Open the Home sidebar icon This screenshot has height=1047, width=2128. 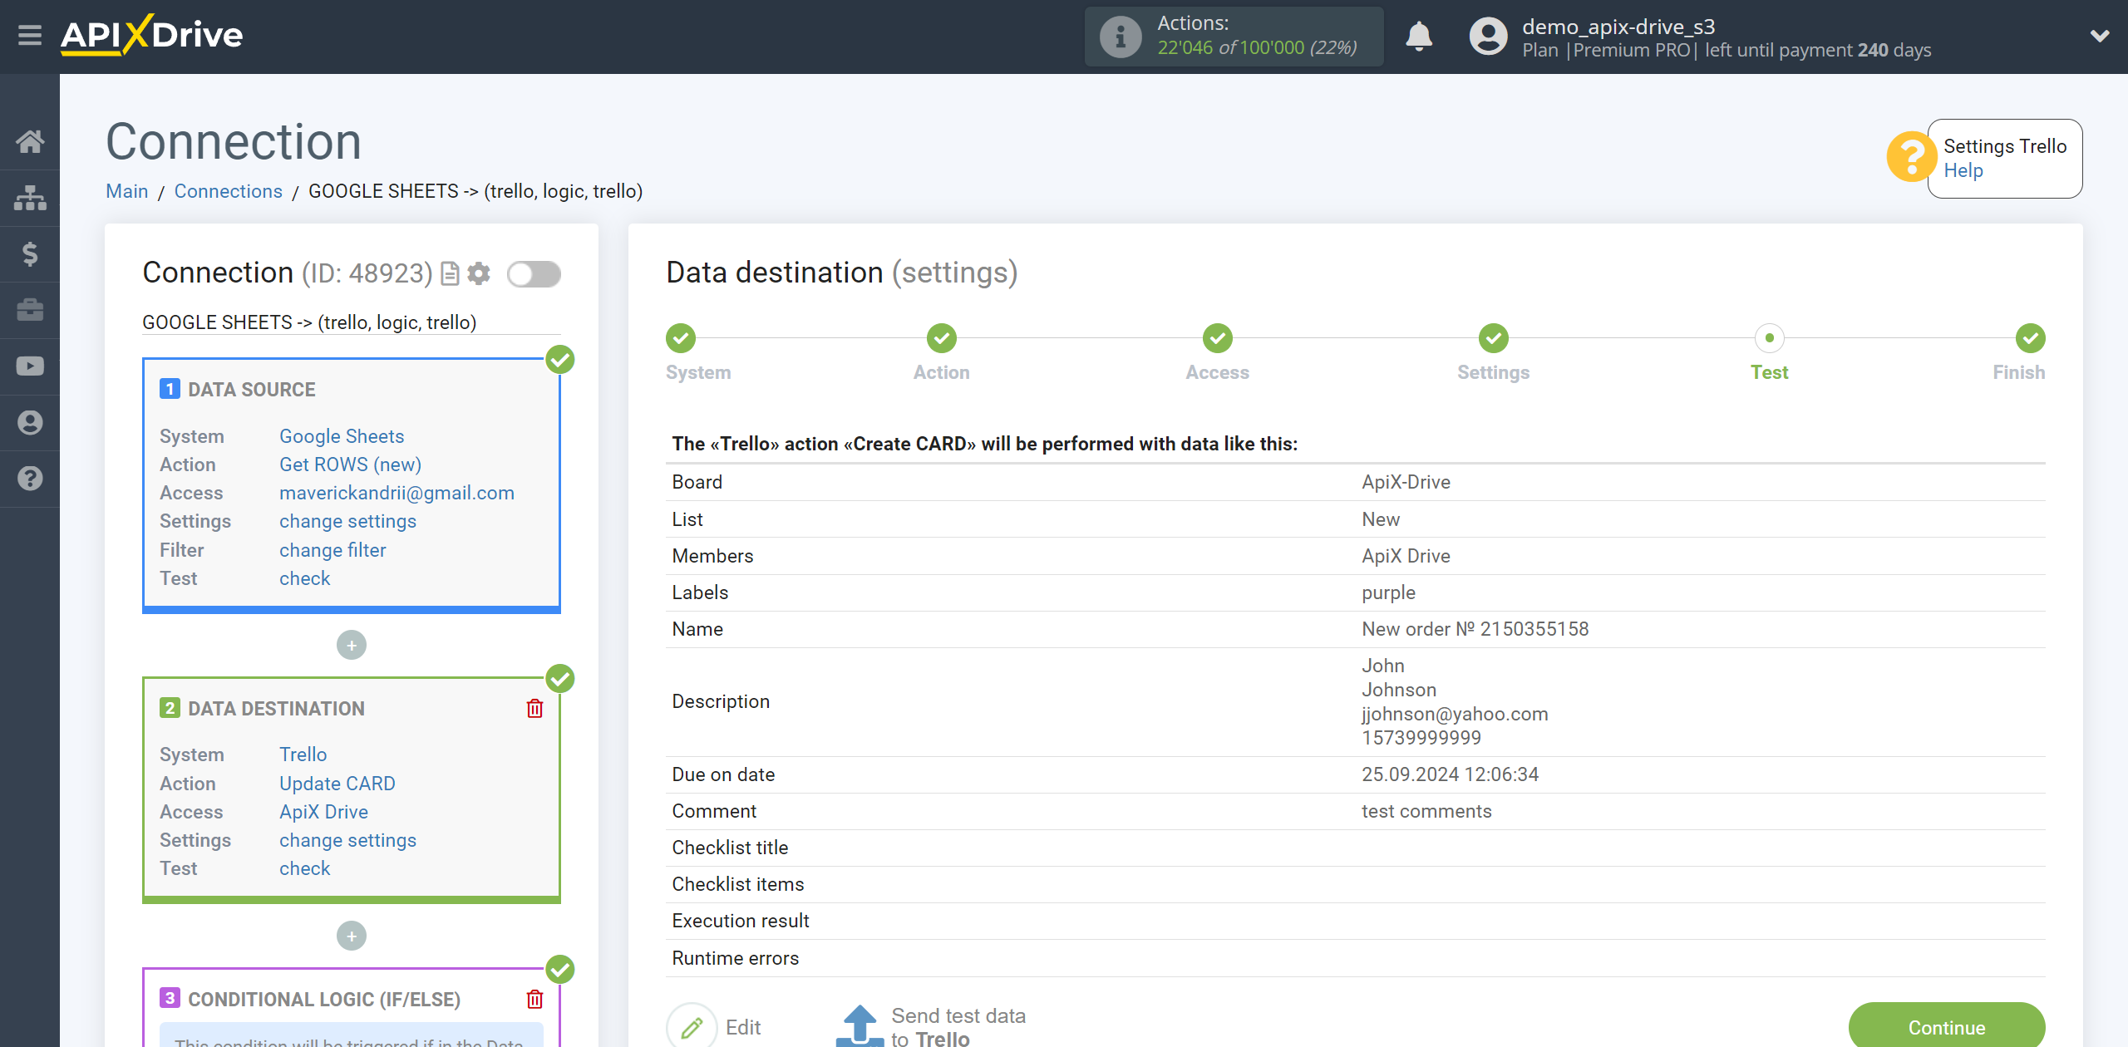pos(30,141)
